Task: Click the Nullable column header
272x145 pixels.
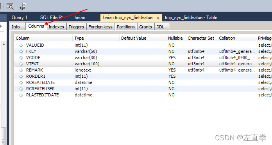Action: pos(176,38)
